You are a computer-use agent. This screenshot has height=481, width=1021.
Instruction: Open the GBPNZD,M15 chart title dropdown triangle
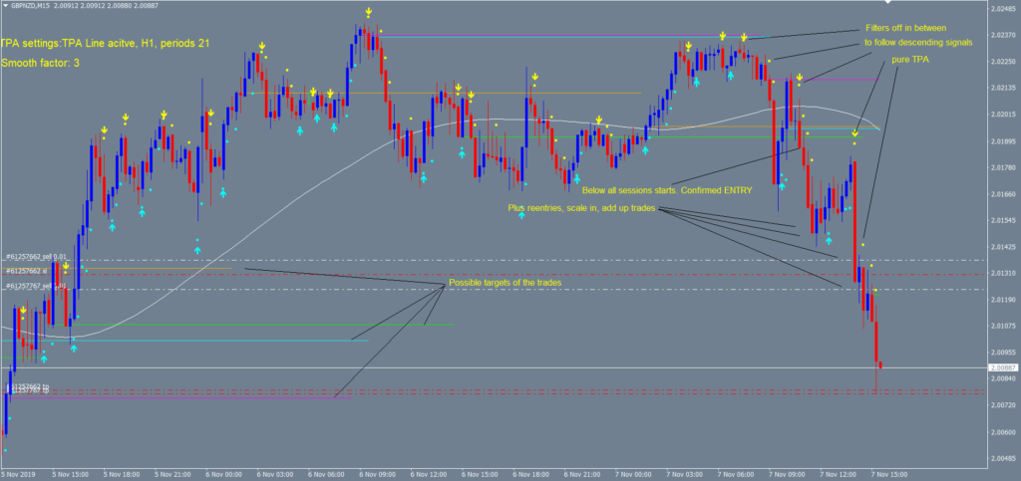(5, 4)
